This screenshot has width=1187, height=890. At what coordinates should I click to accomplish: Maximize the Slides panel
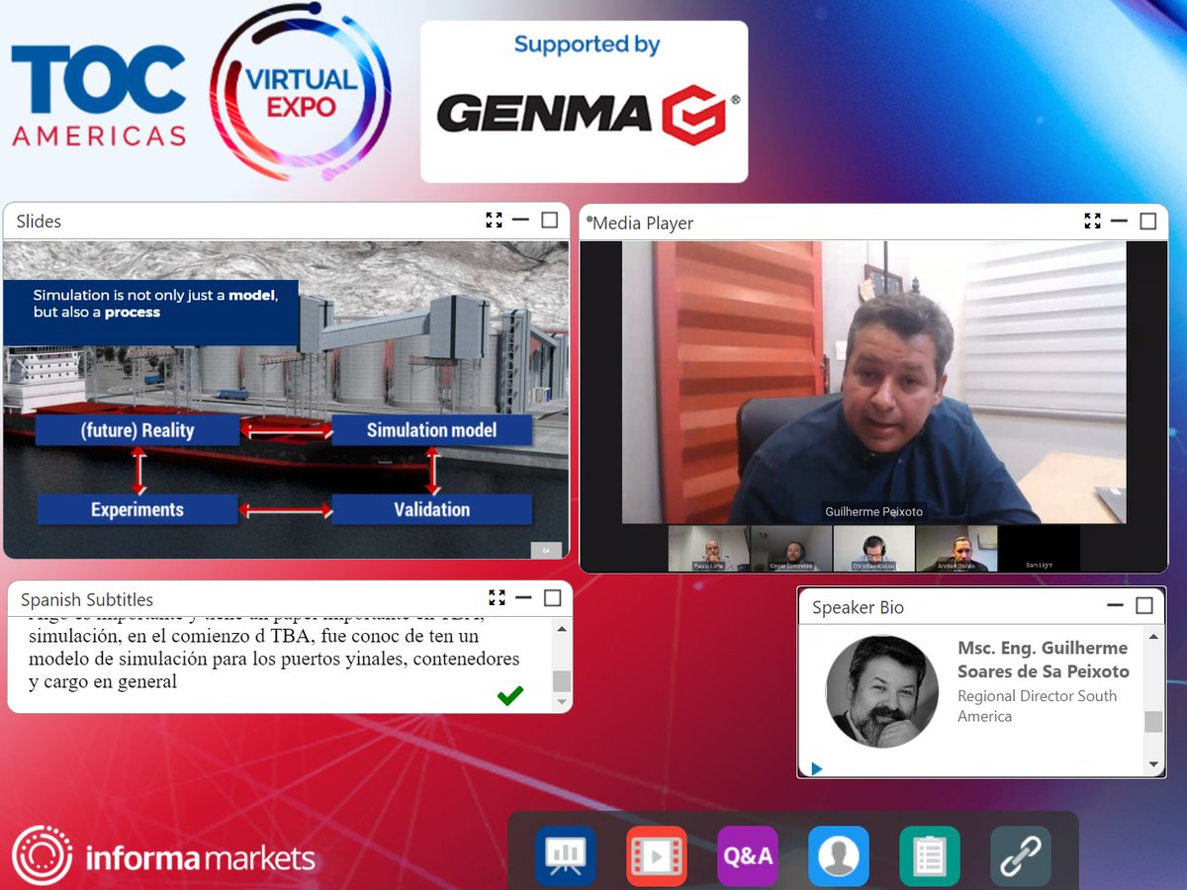click(x=549, y=221)
